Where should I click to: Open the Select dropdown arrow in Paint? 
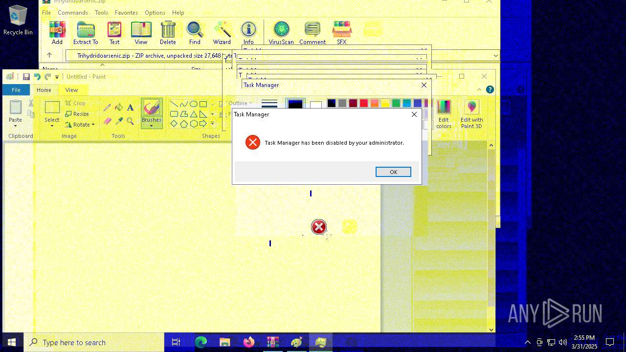click(52, 126)
